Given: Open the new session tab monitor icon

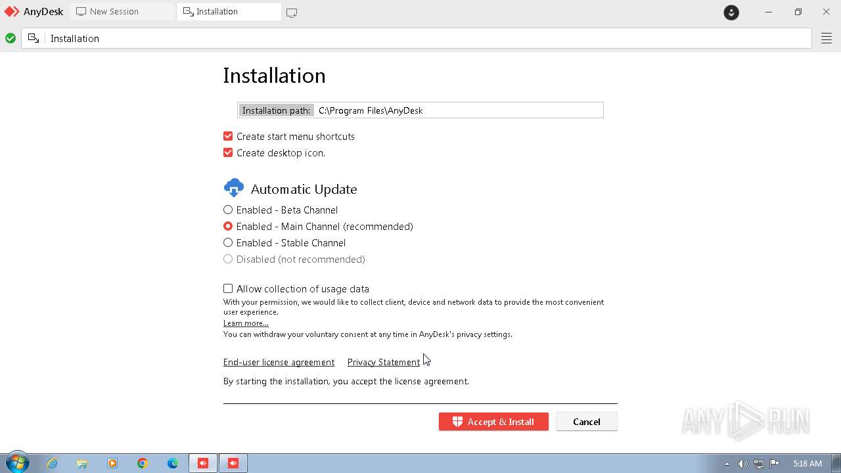Looking at the screenshot, I should coord(292,12).
